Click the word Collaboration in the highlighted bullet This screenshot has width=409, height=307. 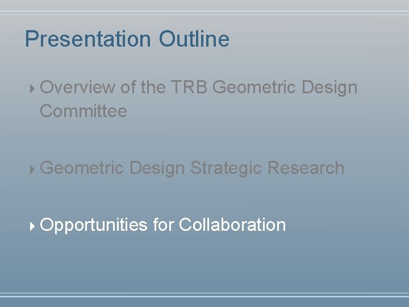pos(232,224)
